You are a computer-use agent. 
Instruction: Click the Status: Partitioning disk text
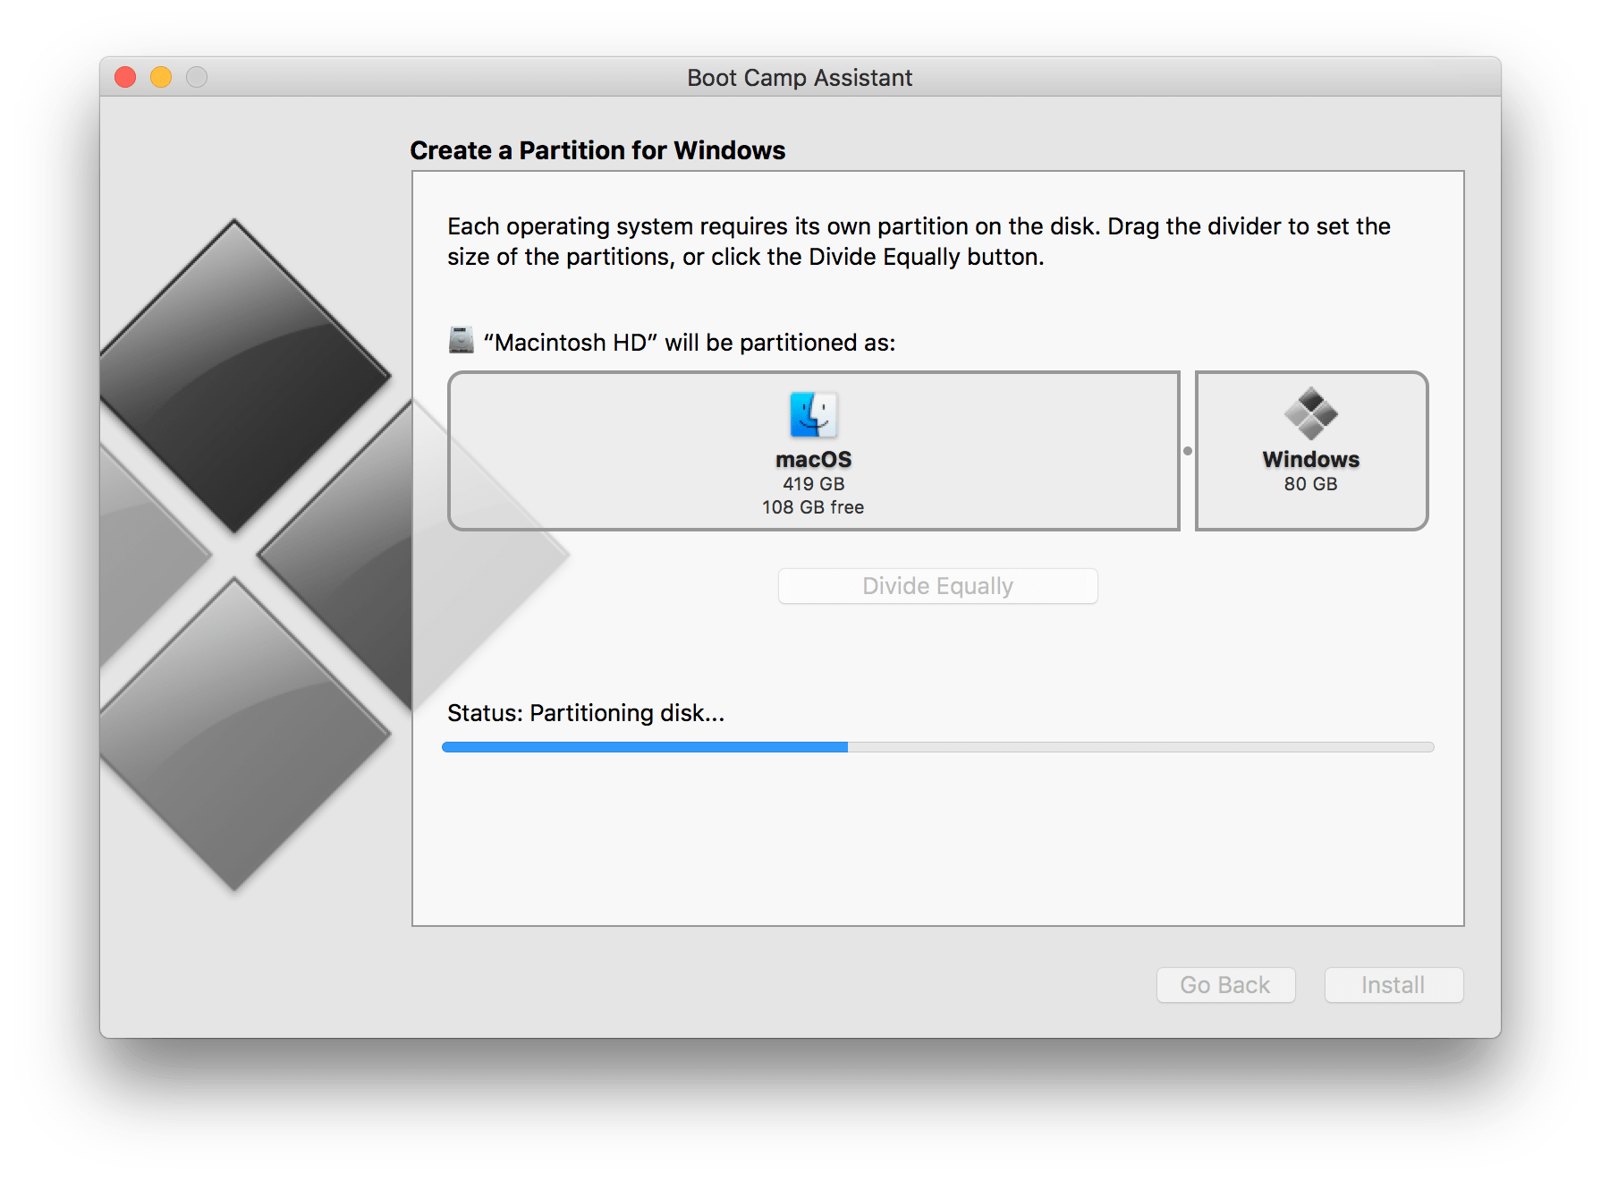coord(586,713)
